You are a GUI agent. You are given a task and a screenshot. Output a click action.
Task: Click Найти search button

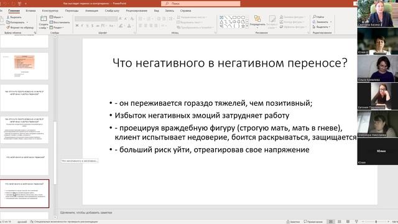pyautogui.click(x=318, y=17)
